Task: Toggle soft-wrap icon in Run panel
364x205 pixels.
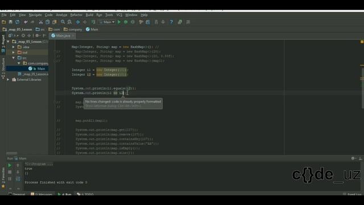Action: click(x=18, y=179)
